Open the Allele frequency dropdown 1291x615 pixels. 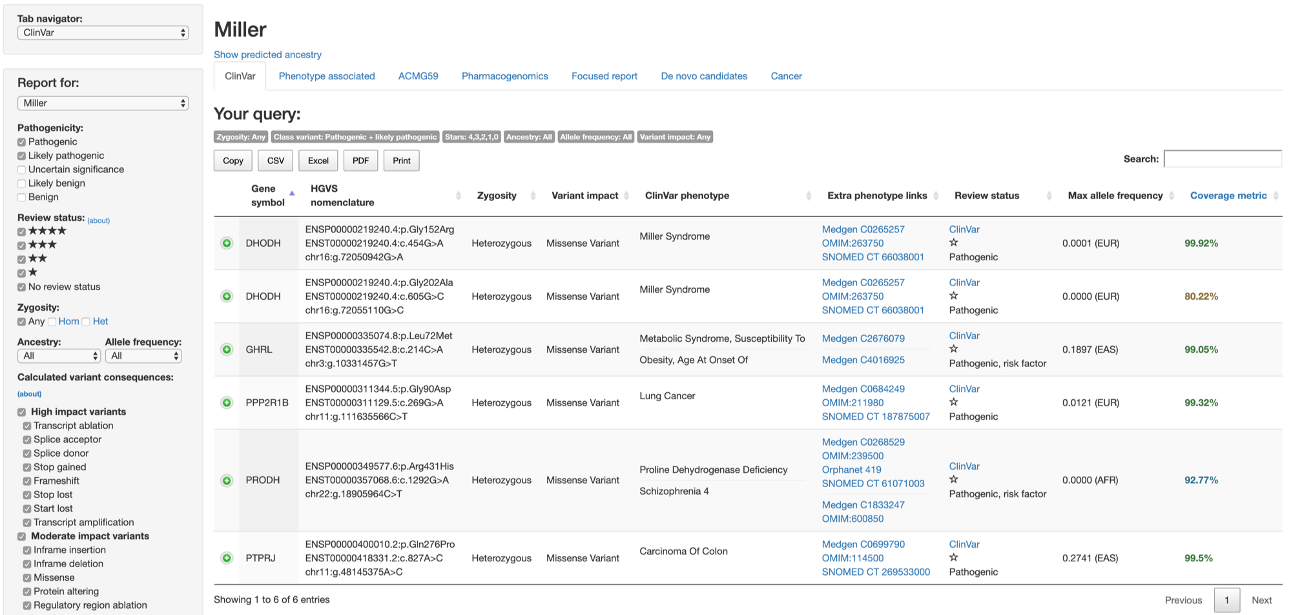[x=143, y=356]
